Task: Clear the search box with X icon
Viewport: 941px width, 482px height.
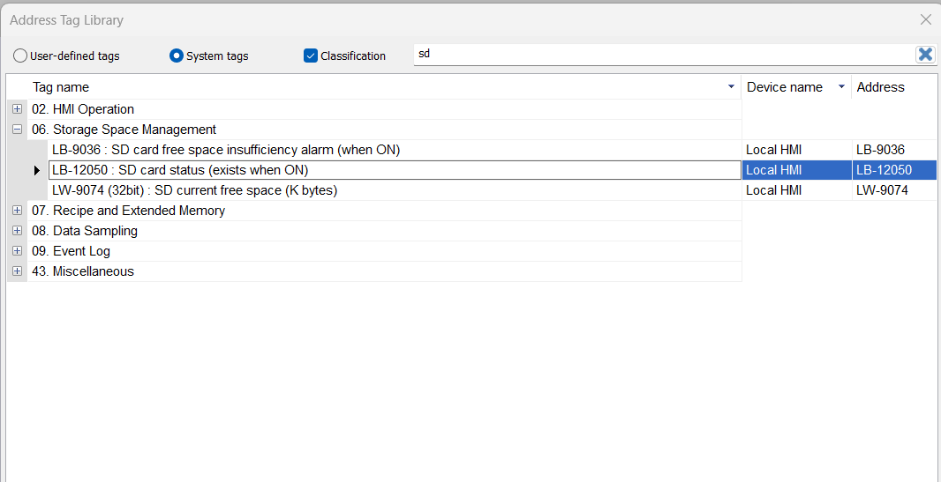Action: (x=924, y=55)
